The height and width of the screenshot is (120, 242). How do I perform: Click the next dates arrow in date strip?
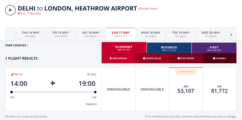[231, 35]
